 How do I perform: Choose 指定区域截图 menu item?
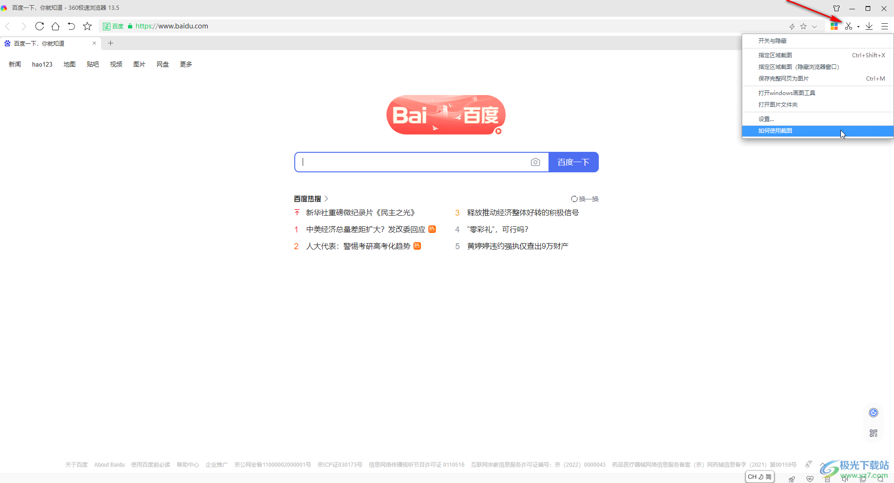(x=818, y=55)
